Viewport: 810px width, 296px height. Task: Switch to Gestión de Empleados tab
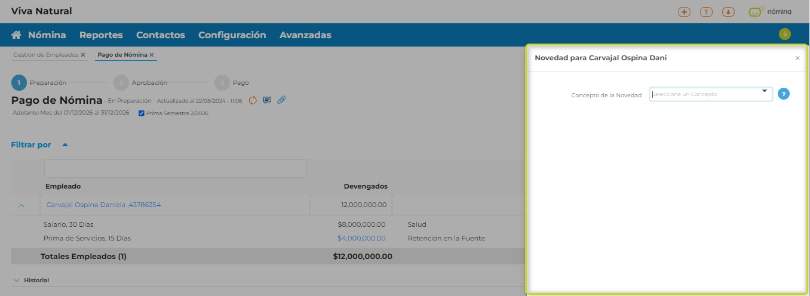(x=45, y=55)
